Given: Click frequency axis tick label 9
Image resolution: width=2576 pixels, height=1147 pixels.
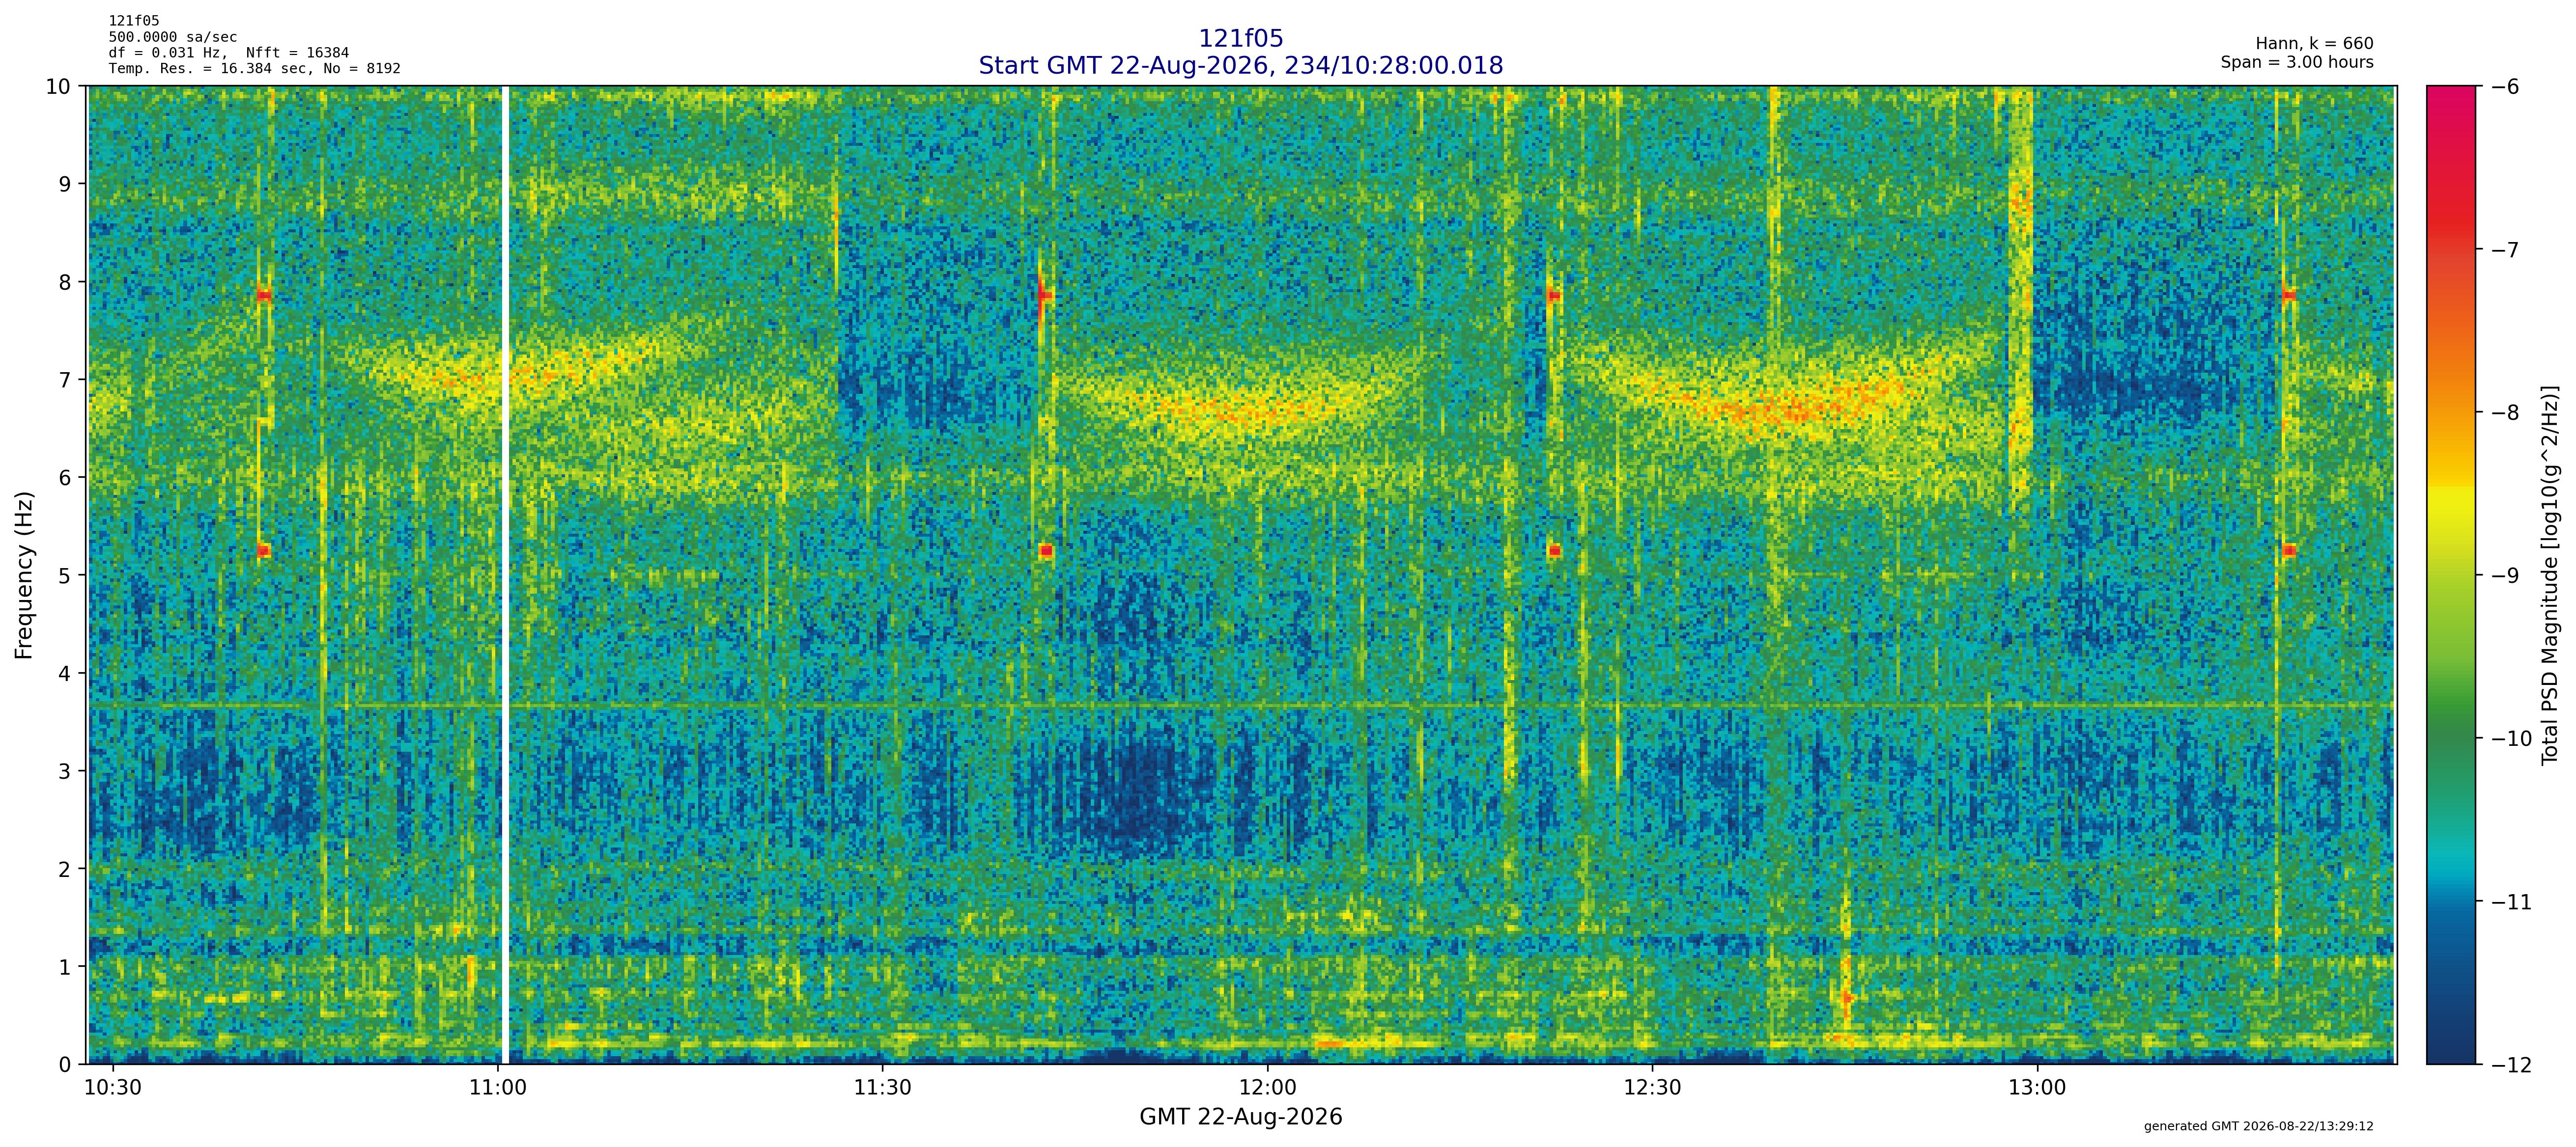Looking at the screenshot, I should click(65, 184).
